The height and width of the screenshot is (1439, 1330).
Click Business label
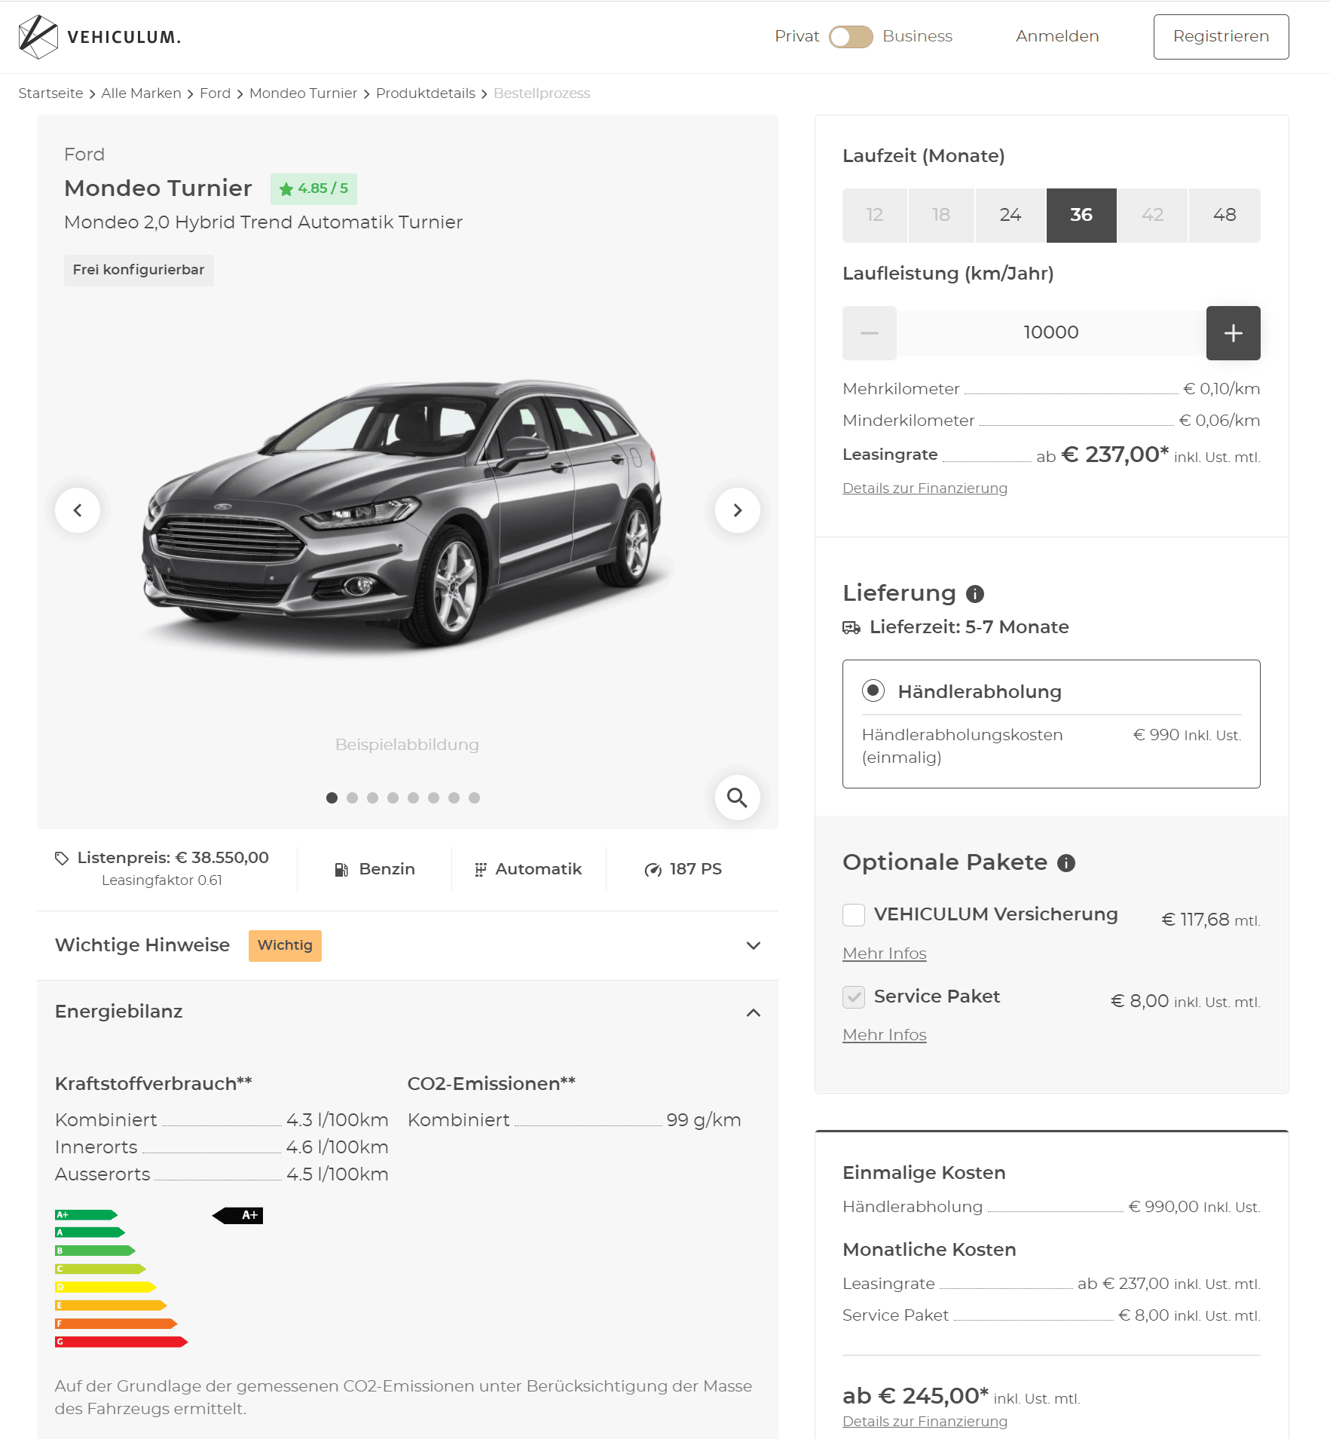tap(917, 37)
